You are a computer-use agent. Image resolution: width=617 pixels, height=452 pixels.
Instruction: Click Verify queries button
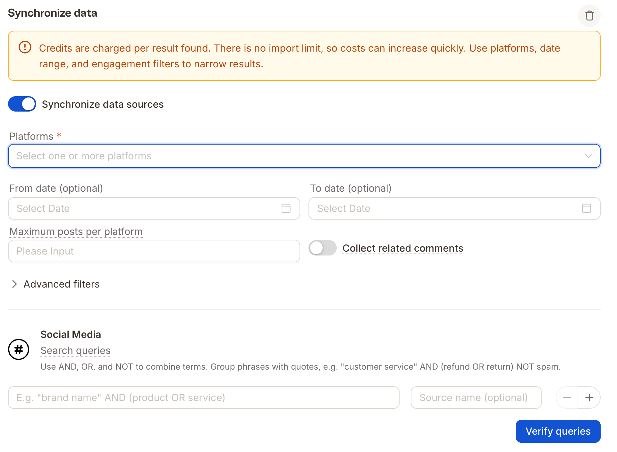click(x=558, y=431)
